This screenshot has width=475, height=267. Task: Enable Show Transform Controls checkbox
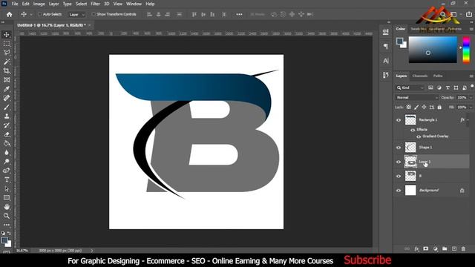click(x=94, y=14)
